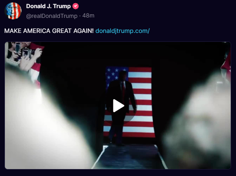Click the American flag backdrop in video
This screenshot has height=176, width=236.
130,102
